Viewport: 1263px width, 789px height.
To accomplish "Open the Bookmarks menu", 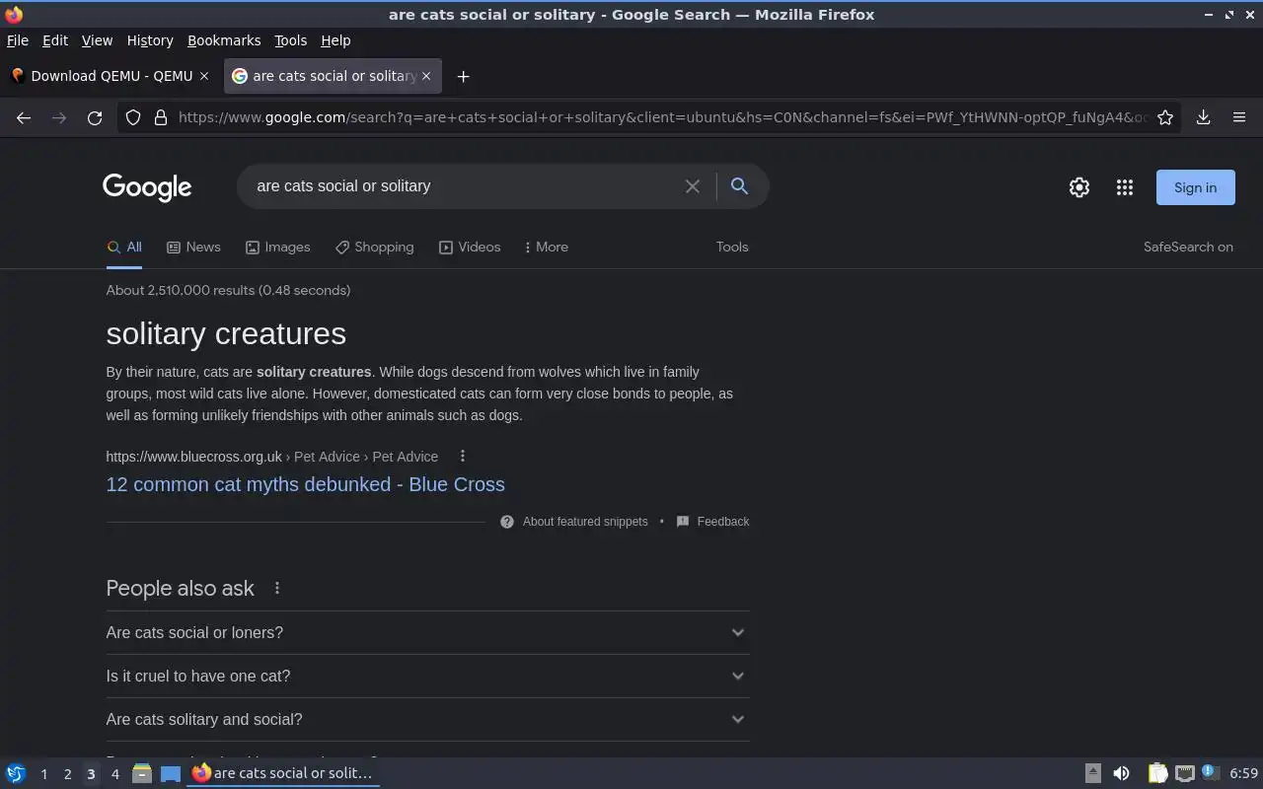I will (x=224, y=40).
